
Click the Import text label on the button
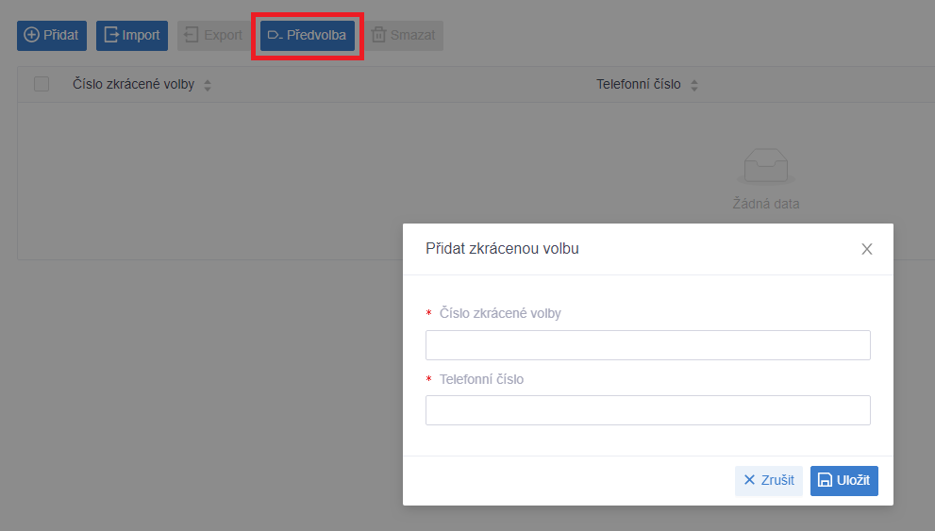[x=141, y=35]
